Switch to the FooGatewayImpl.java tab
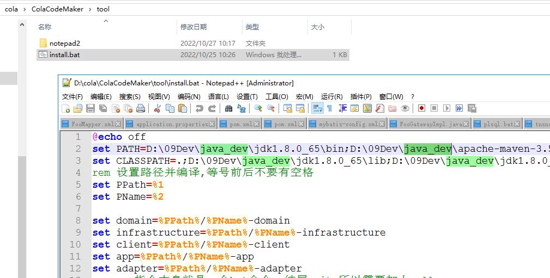 click(429, 124)
